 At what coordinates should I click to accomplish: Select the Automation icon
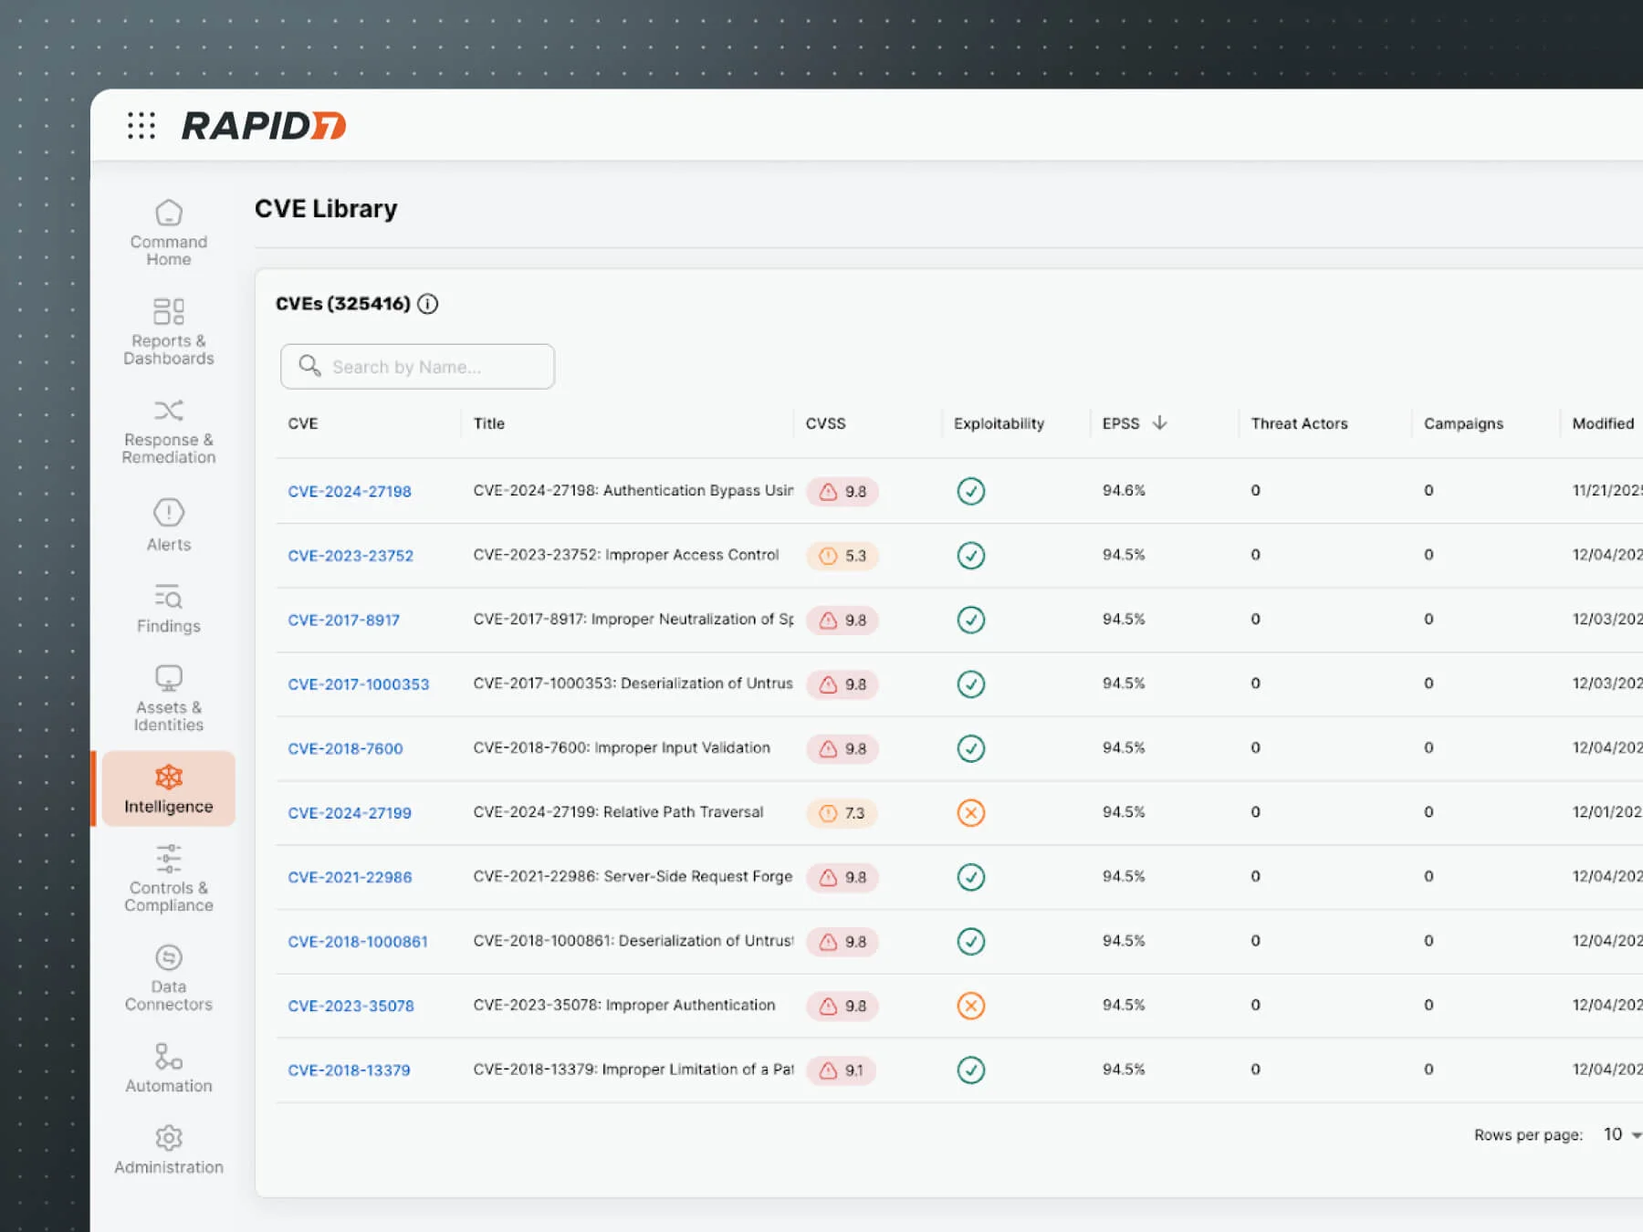168,1057
